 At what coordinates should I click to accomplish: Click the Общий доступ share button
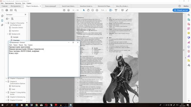click(x=181, y=10)
